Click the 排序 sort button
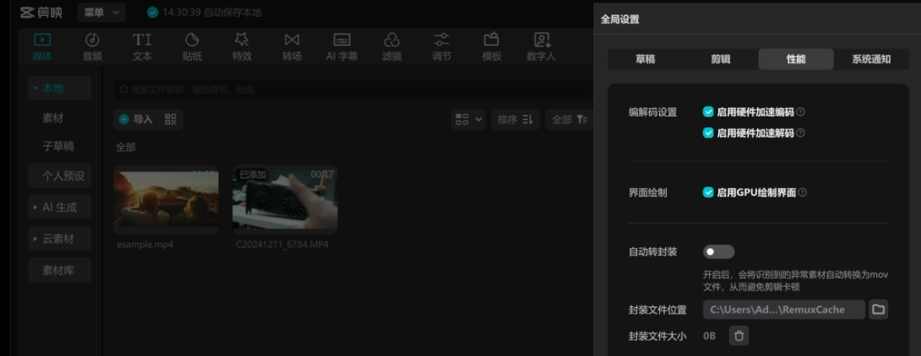Image resolution: width=921 pixels, height=356 pixels. tap(515, 120)
